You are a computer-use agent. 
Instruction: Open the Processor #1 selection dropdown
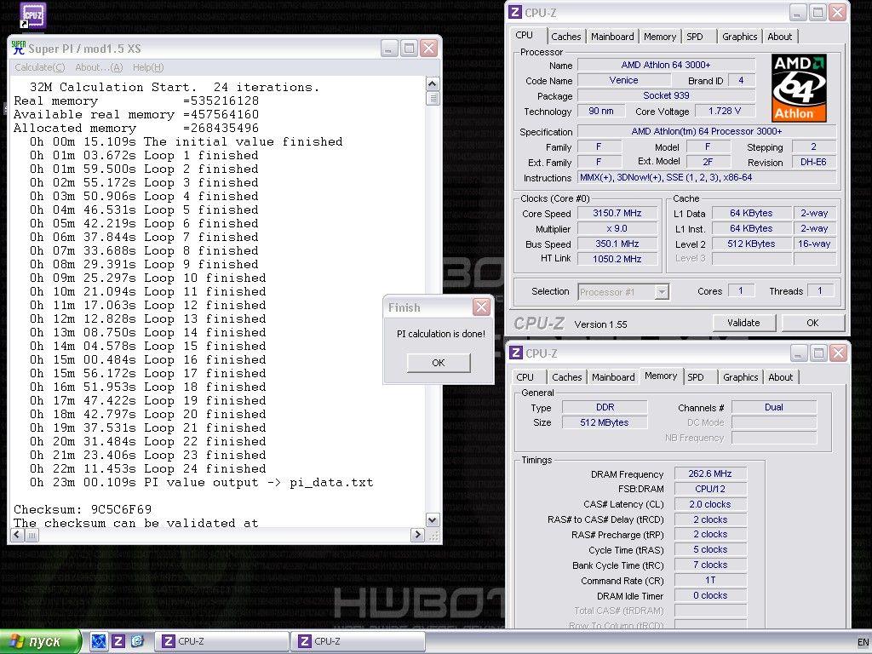coord(622,292)
